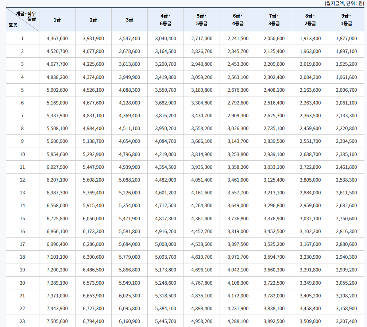Click 호봉 row number '5'

[22, 90]
